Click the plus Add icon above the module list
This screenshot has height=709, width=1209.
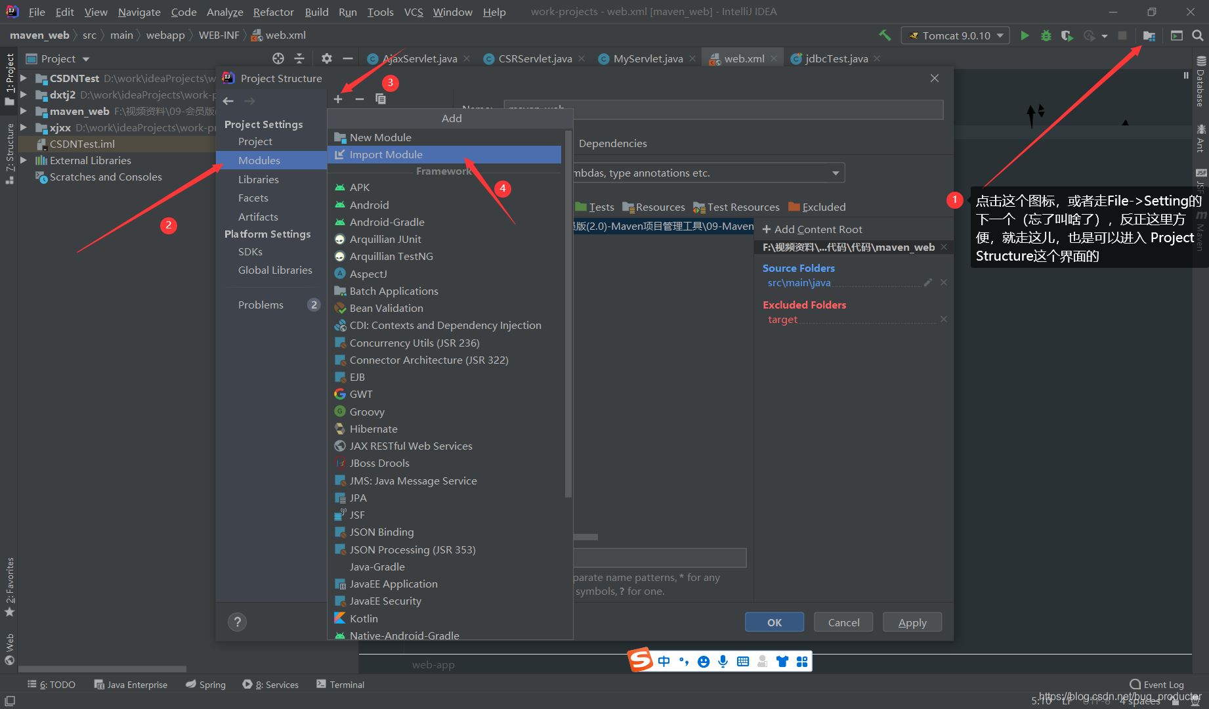[x=338, y=99]
